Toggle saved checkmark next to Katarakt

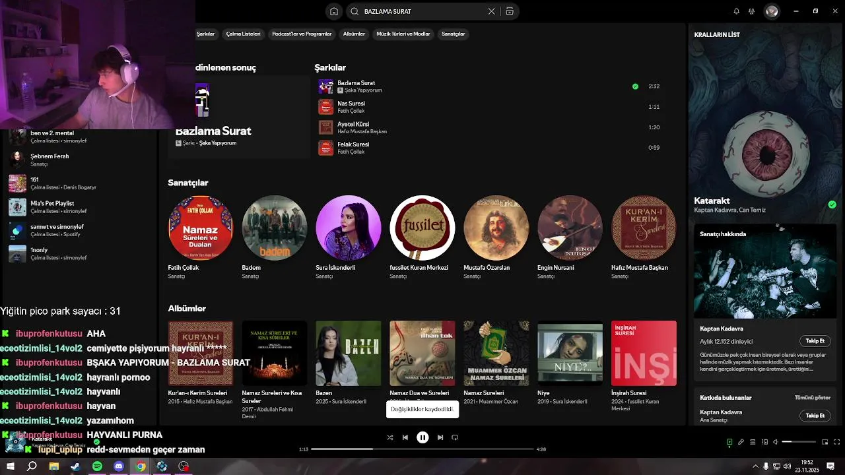tap(832, 205)
